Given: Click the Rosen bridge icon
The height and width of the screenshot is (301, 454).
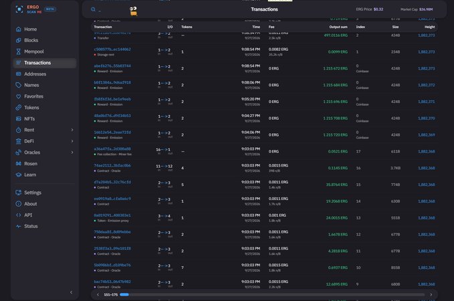Looking at the screenshot, I should (19, 164).
